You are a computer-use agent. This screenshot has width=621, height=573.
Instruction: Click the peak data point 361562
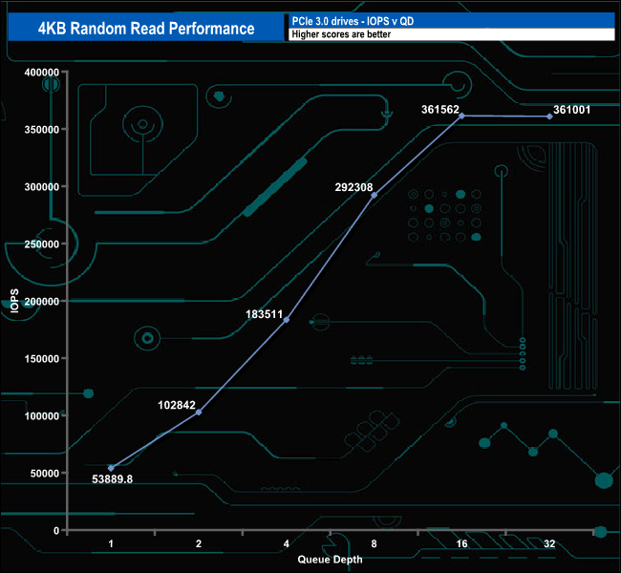[461, 116]
